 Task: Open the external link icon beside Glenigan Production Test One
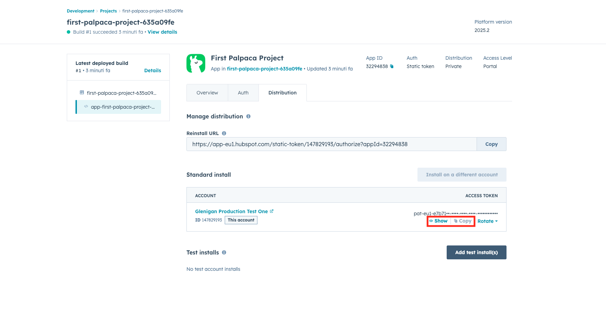tap(272, 211)
